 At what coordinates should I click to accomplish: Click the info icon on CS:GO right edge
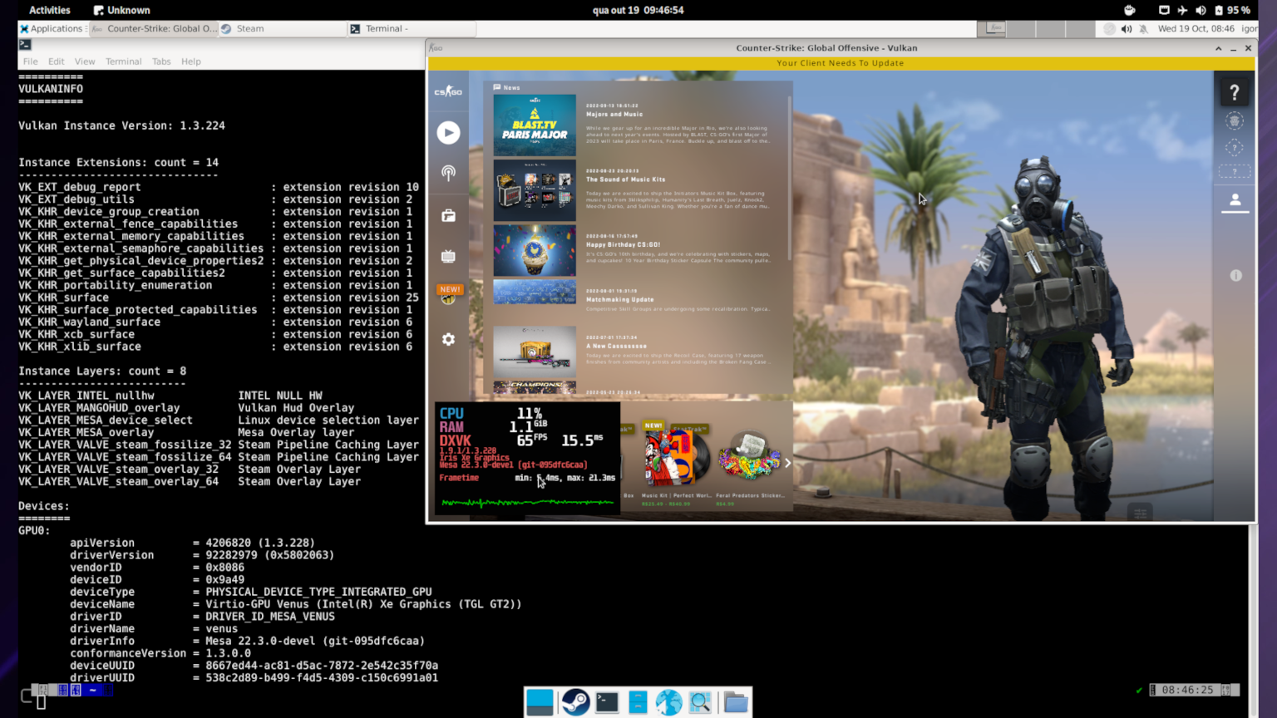[1236, 275]
